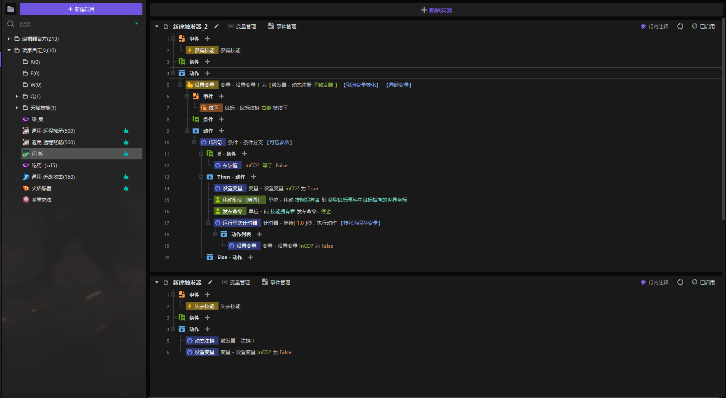Open 变量管理 for 新建触发器_2
This screenshot has width=726, height=398.
click(x=242, y=27)
